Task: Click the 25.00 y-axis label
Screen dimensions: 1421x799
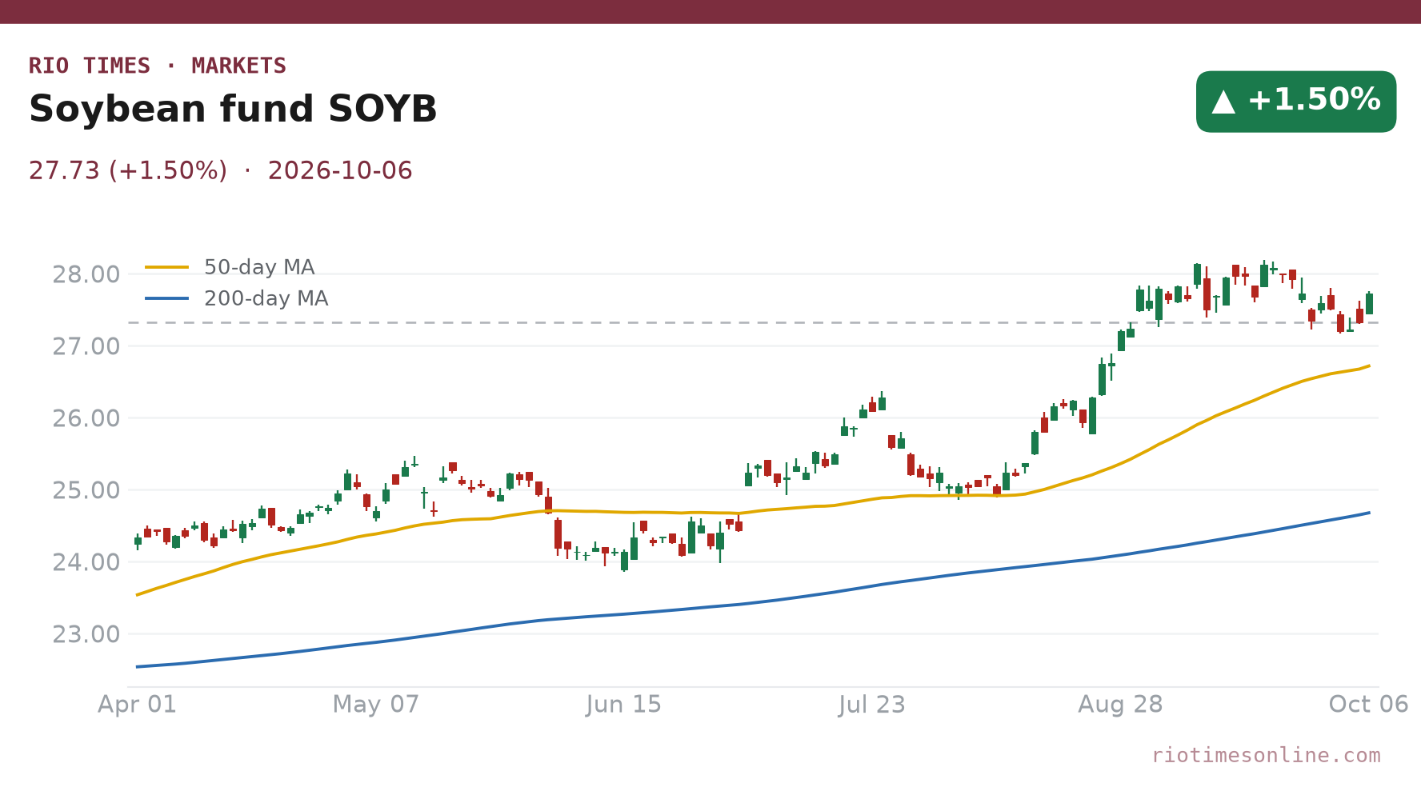Action: (86, 491)
